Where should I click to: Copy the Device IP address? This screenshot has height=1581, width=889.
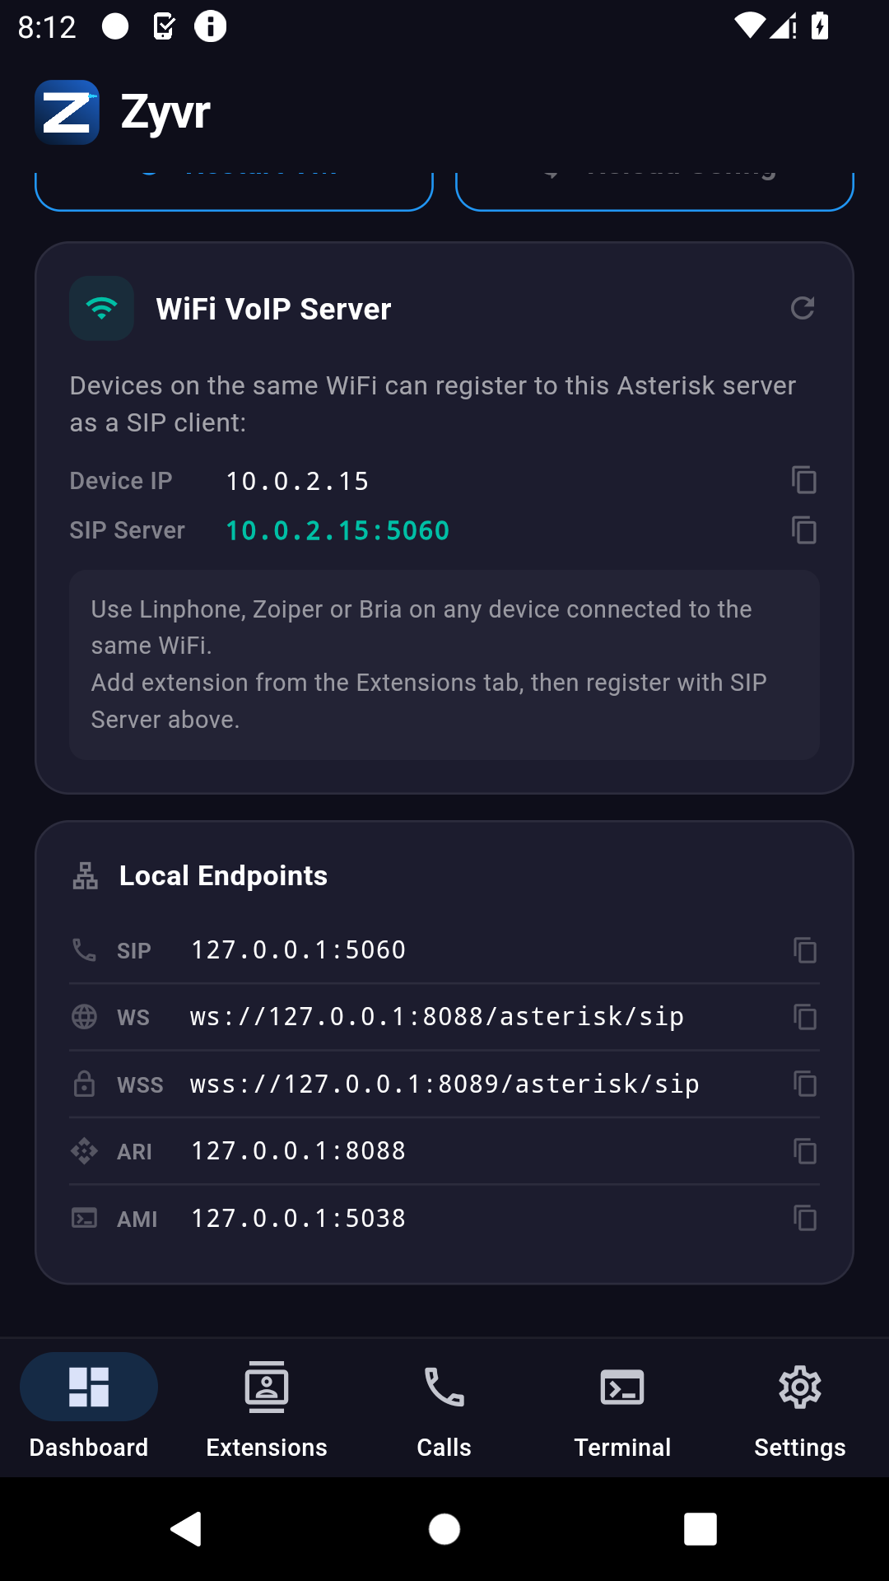point(804,480)
